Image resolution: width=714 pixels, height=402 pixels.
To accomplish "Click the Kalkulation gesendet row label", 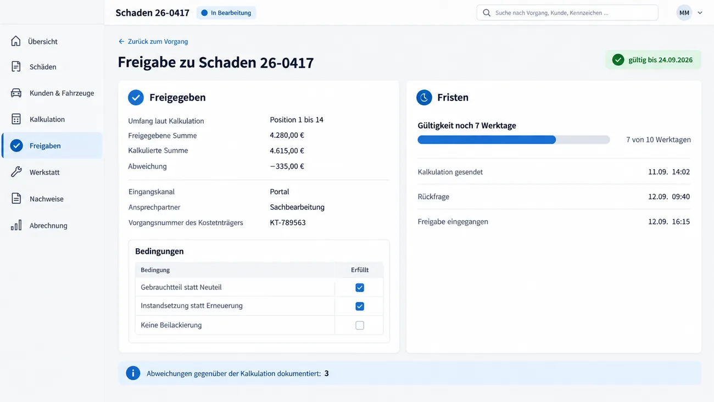I will coord(450,172).
